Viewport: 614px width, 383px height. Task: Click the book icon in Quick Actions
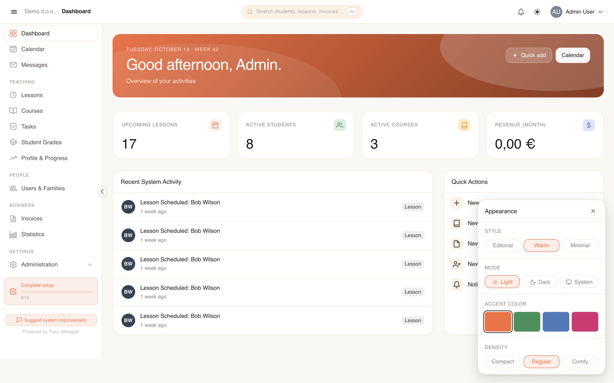point(457,223)
